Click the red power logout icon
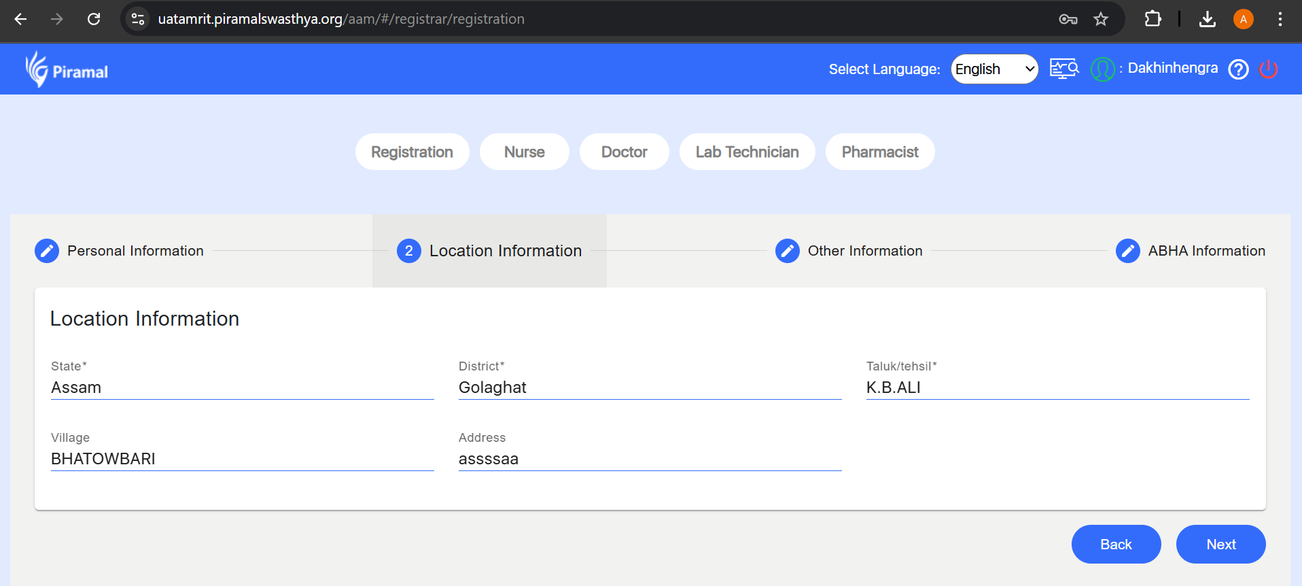Image resolution: width=1302 pixels, height=586 pixels. [1268, 69]
